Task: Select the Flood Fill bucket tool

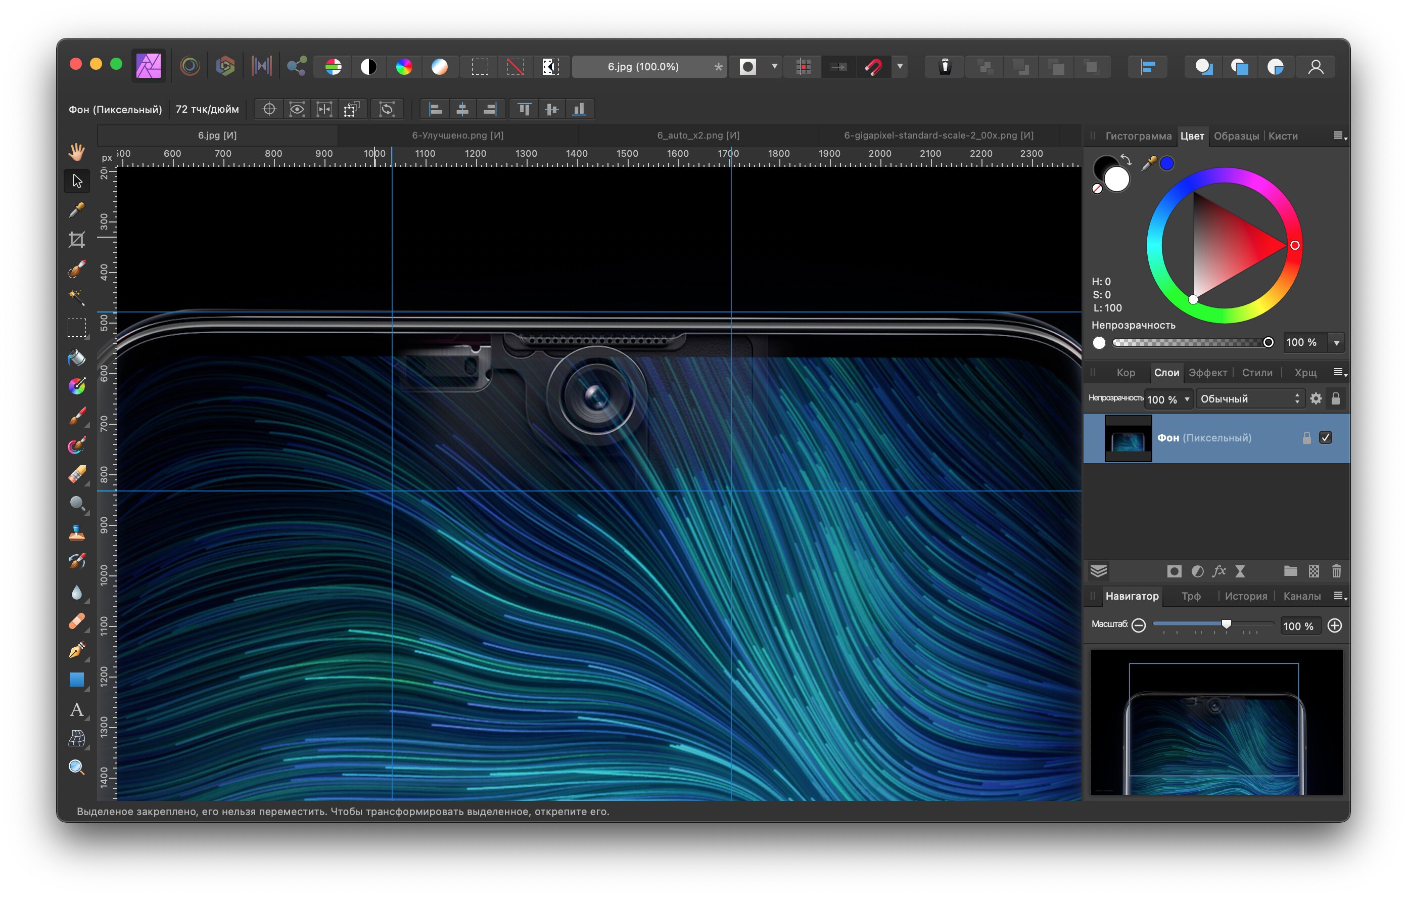Action: tap(76, 356)
